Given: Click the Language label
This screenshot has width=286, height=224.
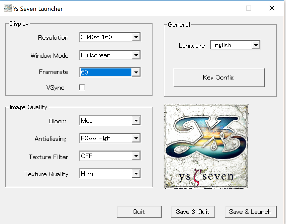Looking at the screenshot, I should pyautogui.click(x=192, y=46).
